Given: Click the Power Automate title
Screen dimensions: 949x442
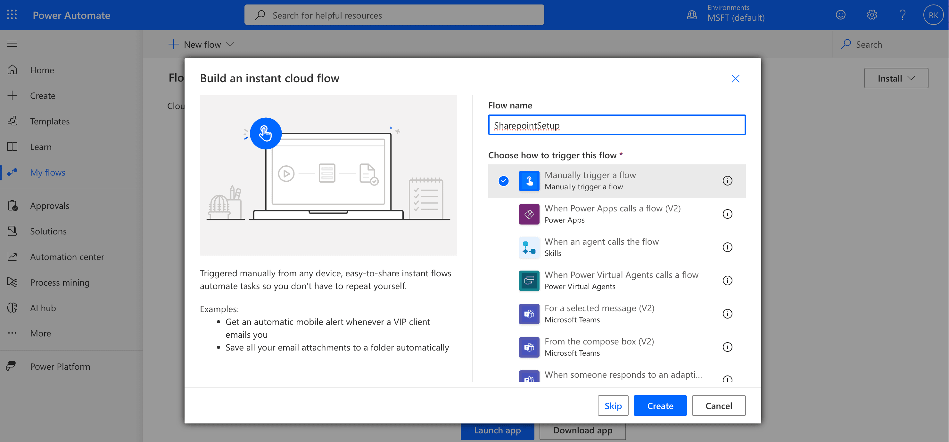Looking at the screenshot, I should (71, 15).
